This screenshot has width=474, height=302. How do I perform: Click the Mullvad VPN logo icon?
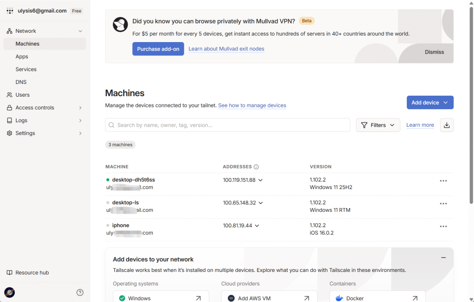click(x=120, y=25)
